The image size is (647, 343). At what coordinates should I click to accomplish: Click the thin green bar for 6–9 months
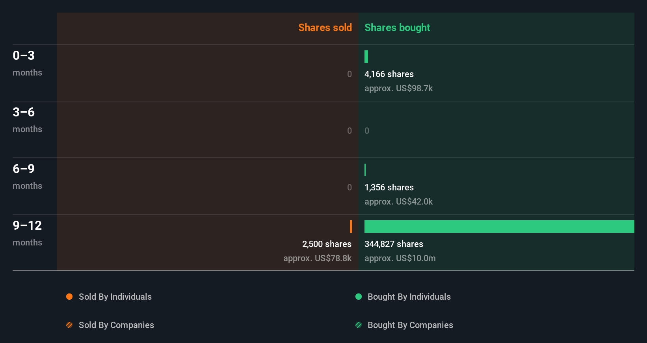pos(365,170)
